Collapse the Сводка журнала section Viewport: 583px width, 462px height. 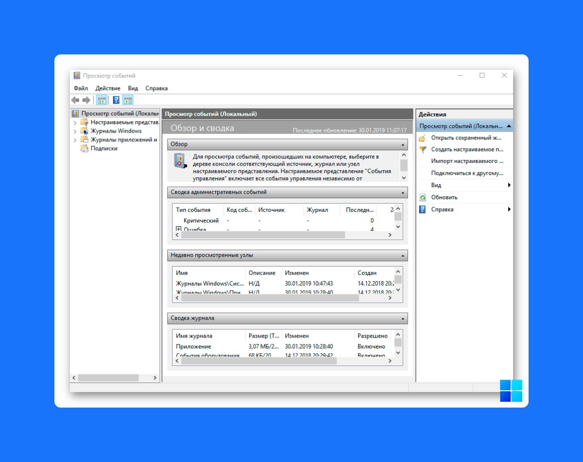point(403,319)
